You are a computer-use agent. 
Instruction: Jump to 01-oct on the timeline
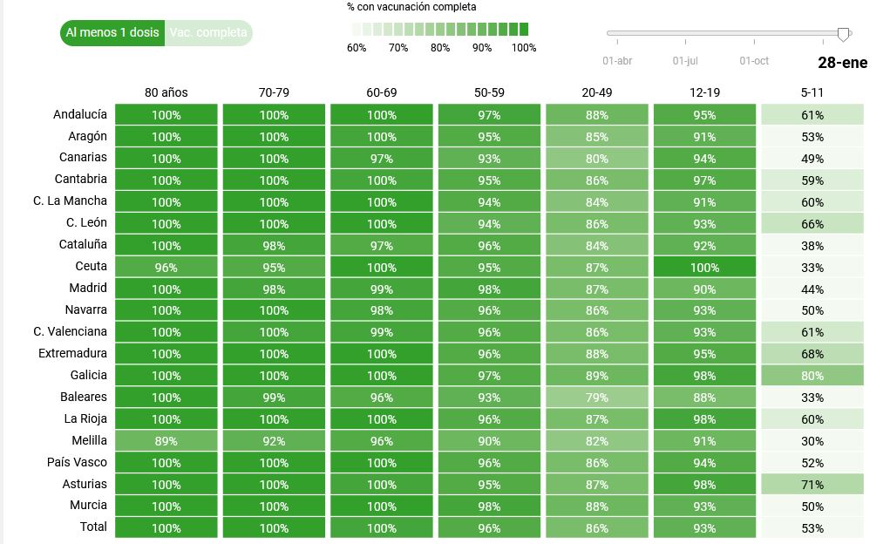754,61
